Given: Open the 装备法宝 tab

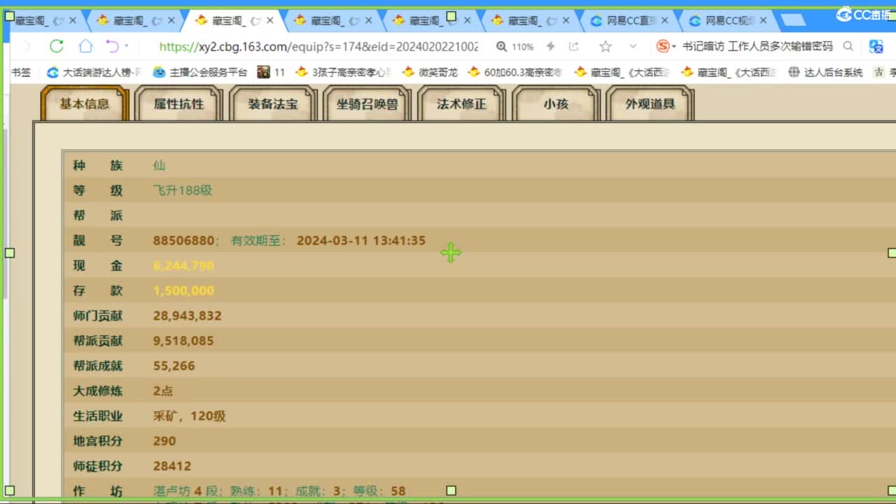Looking at the screenshot, I should [x=273, y=104].
